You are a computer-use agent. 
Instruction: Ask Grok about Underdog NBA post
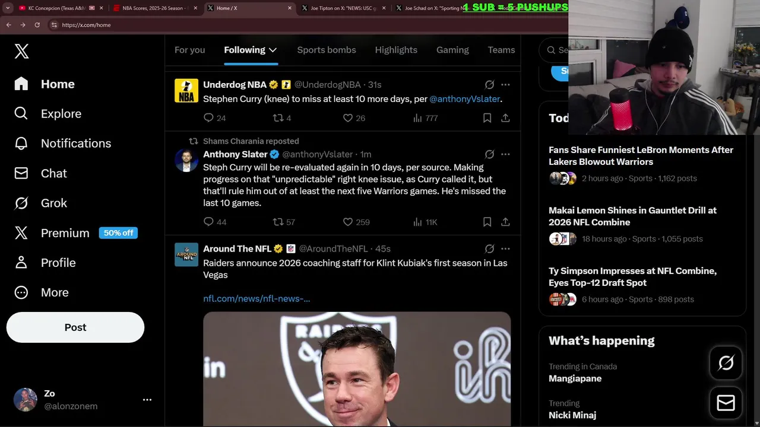click(489, 85)
